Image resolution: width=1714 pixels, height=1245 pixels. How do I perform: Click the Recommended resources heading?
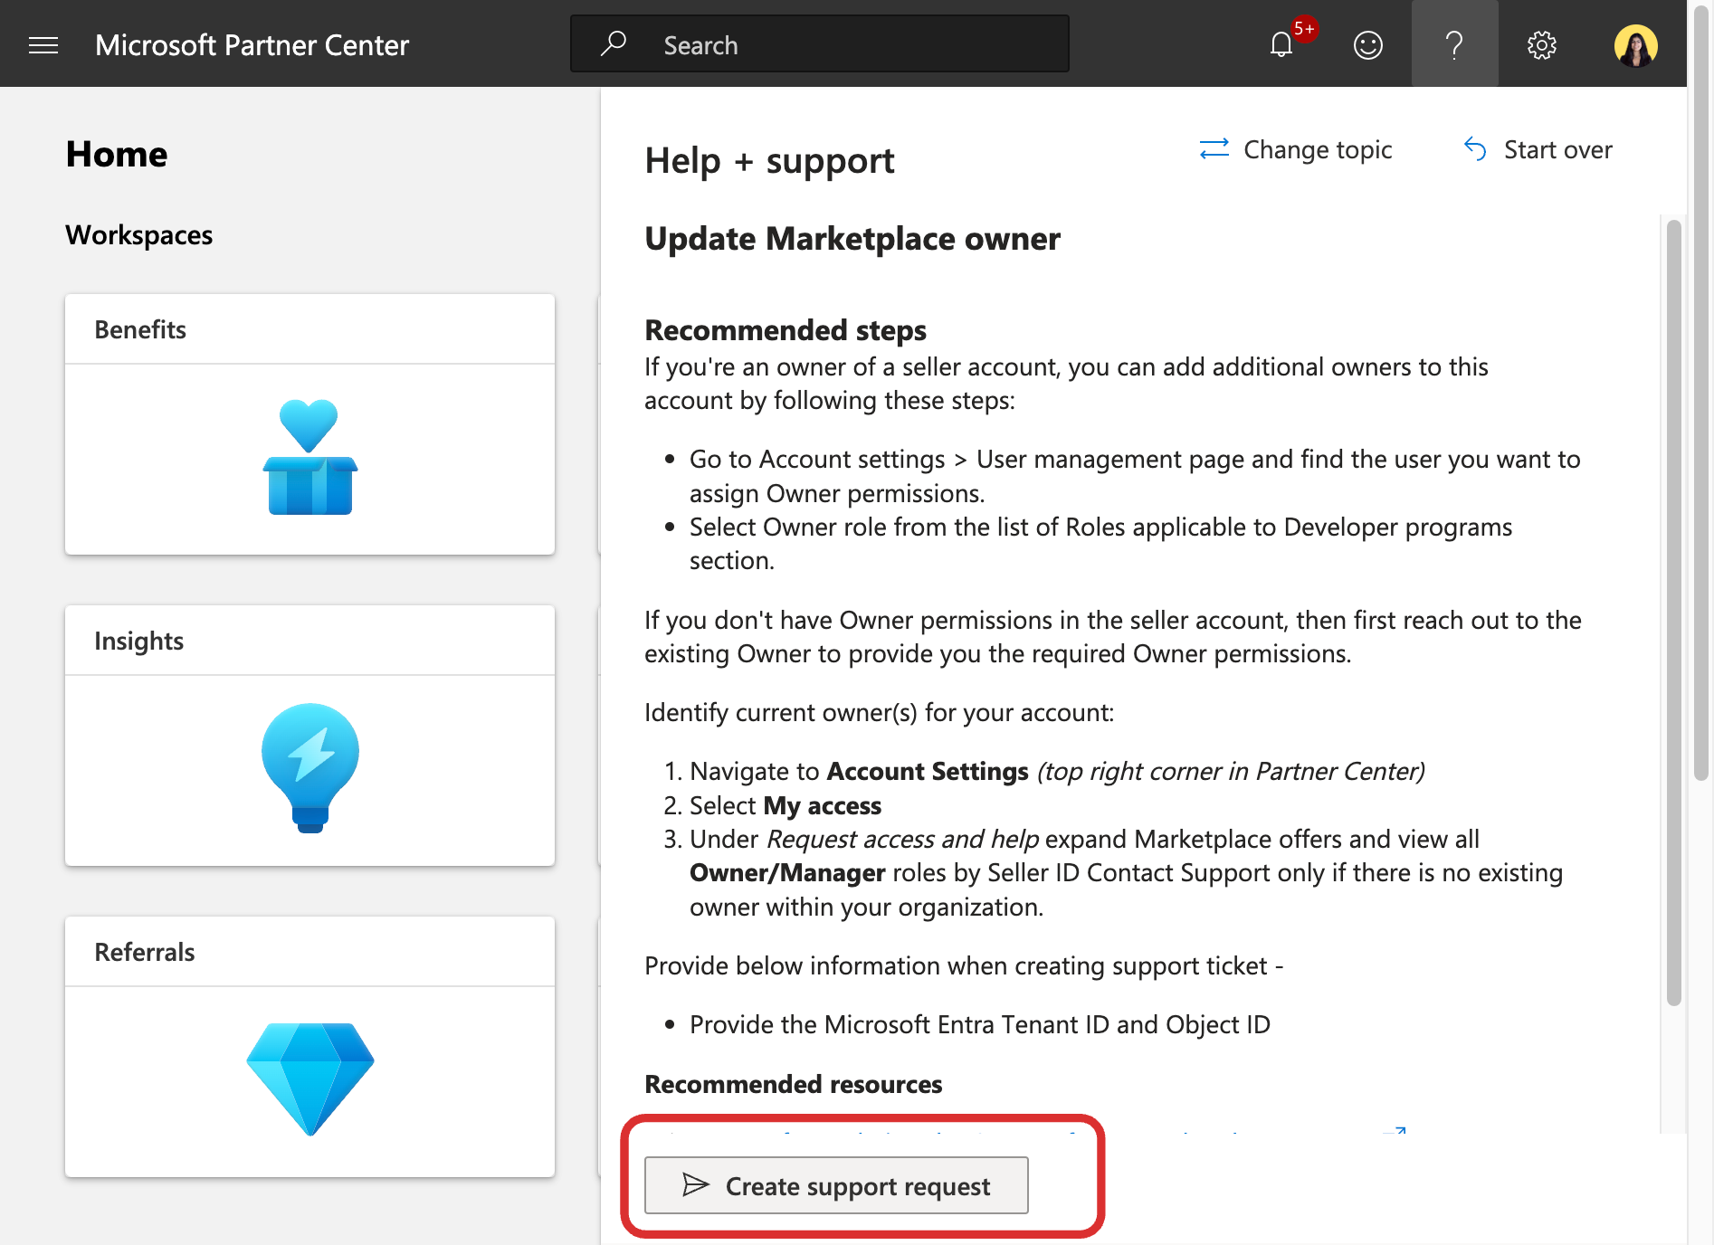click(794, 1084)
